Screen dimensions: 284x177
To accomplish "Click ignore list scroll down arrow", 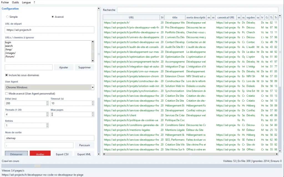I will click(93, 61).
